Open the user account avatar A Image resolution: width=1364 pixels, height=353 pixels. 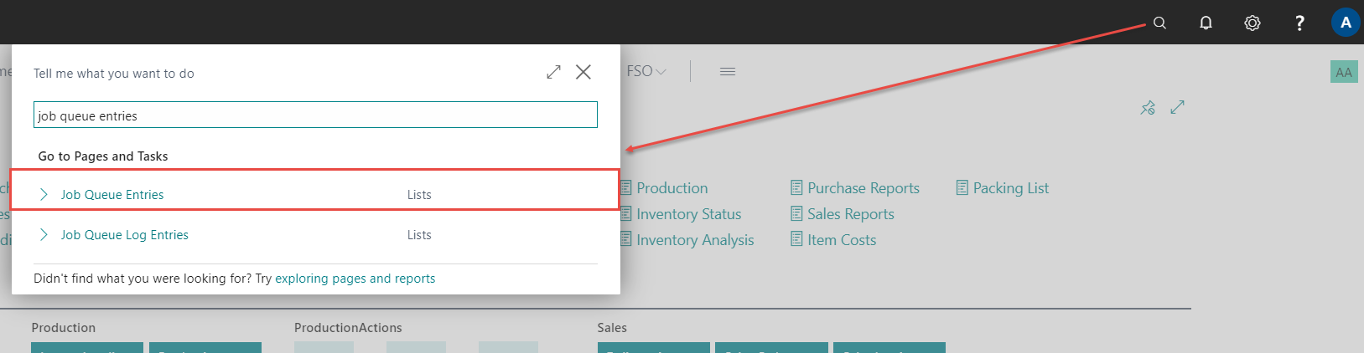1345,23
